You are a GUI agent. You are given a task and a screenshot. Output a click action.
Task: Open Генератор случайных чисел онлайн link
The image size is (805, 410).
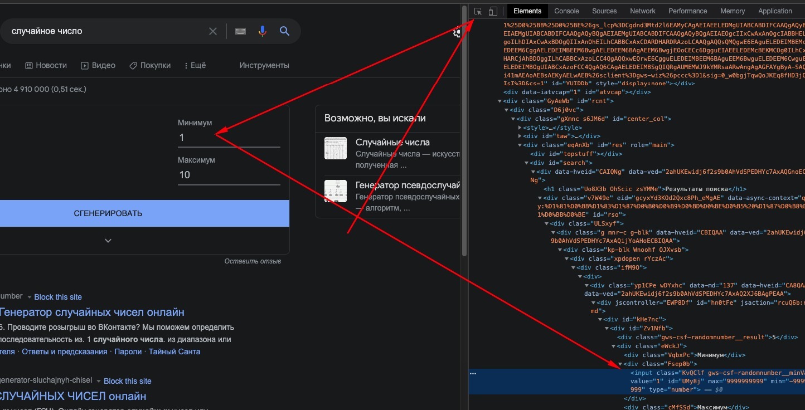click(x=92, y=313)
